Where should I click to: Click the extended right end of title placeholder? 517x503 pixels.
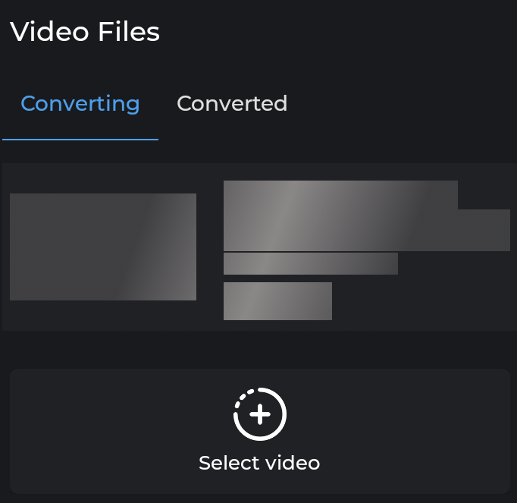[x=484, y=230]
